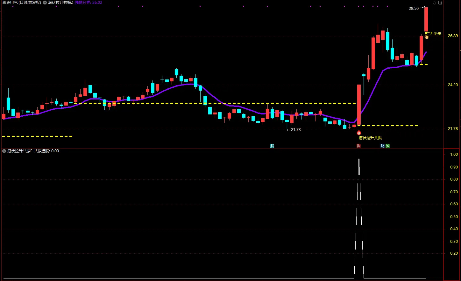
Task: Click the 共振选股: 0.00 readout
Action: point(46,151)
